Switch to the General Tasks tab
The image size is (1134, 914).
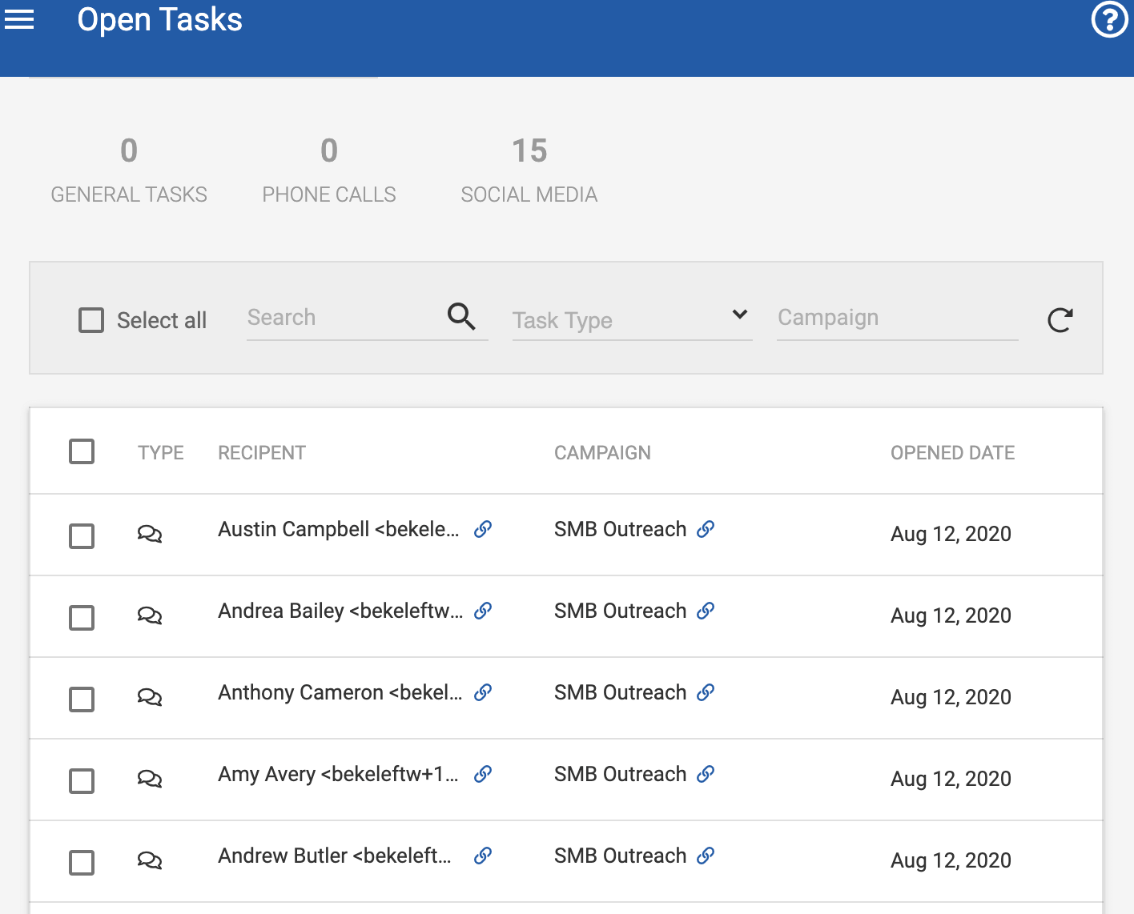pyautogui.click(x=129, y=170)
